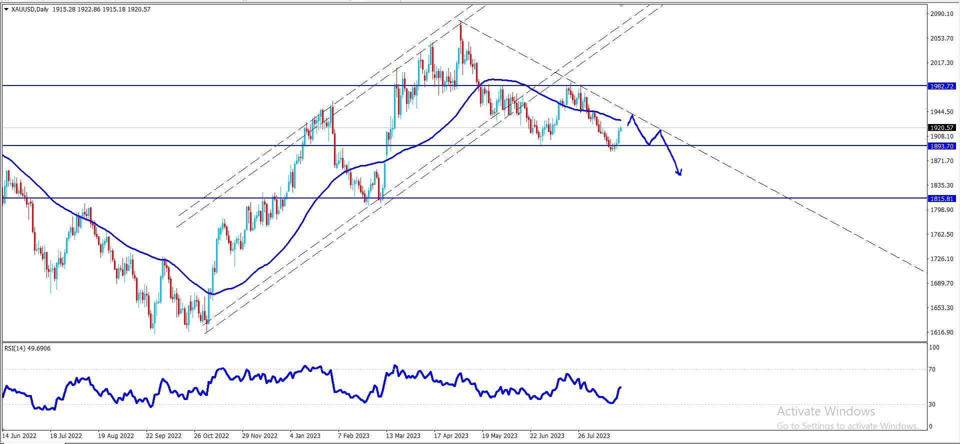Click price scale value 1689.70
Viewport: 960px width, 444px height.
(941, 283)
